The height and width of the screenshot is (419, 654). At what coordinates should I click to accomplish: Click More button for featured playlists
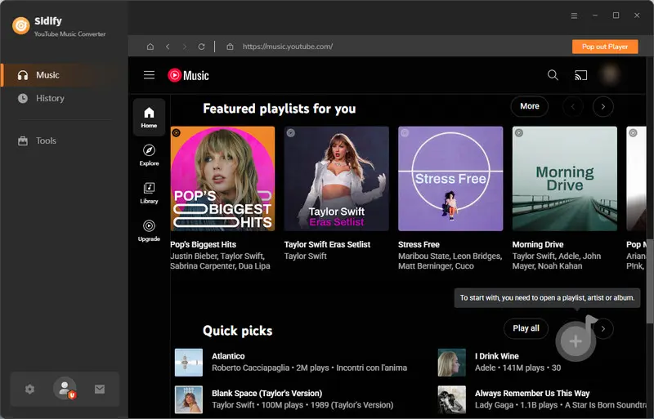tap(529, 106)
